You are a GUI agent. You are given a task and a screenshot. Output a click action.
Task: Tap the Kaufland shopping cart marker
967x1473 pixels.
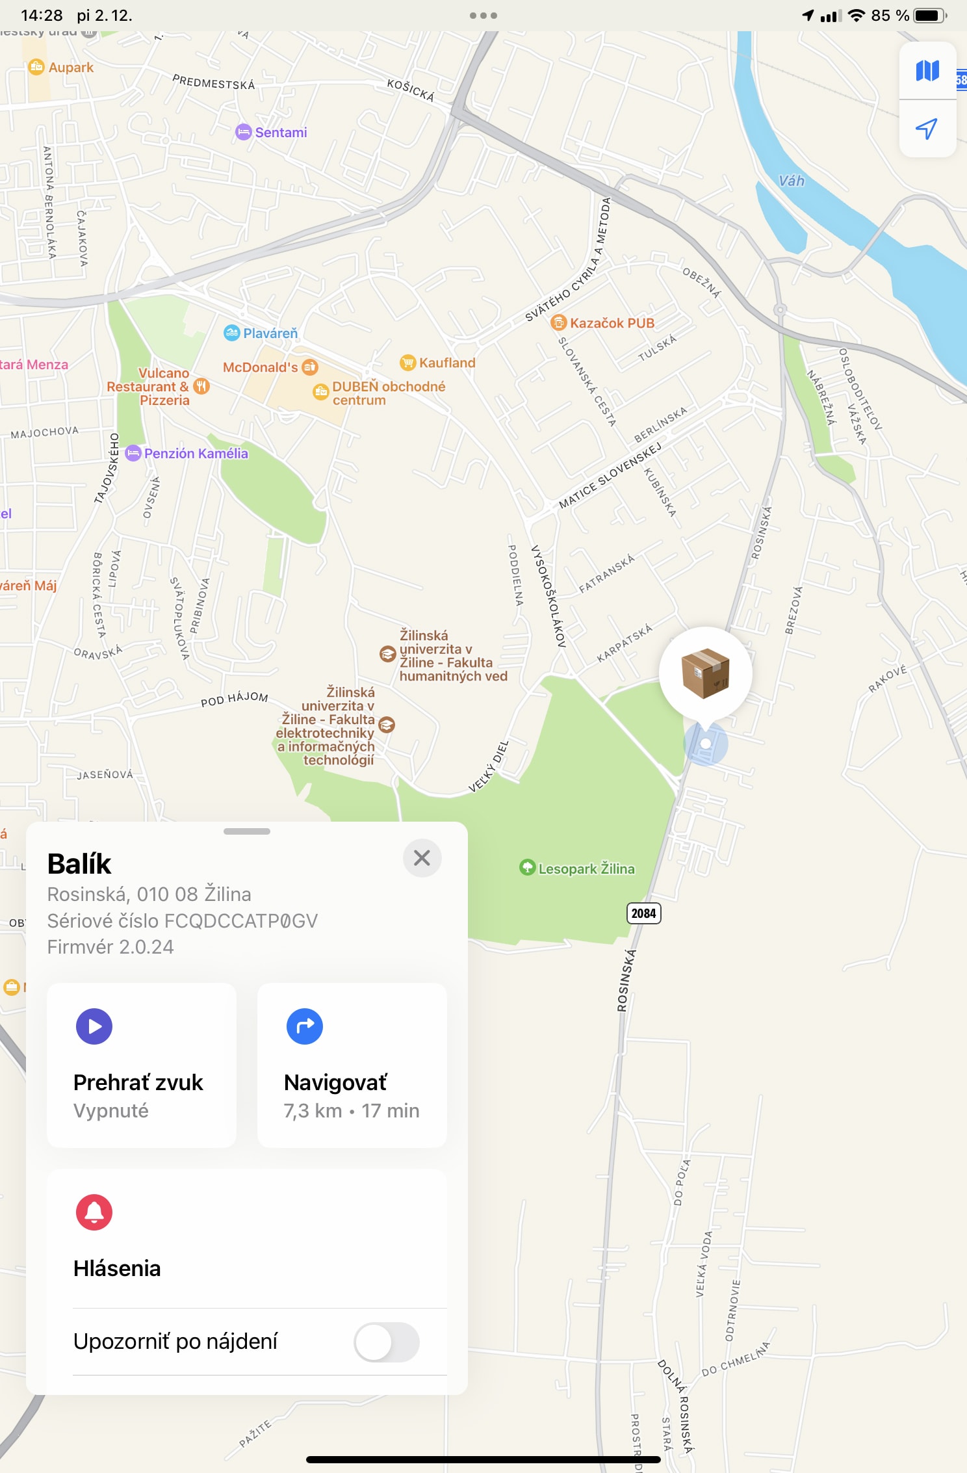point(407,363)
